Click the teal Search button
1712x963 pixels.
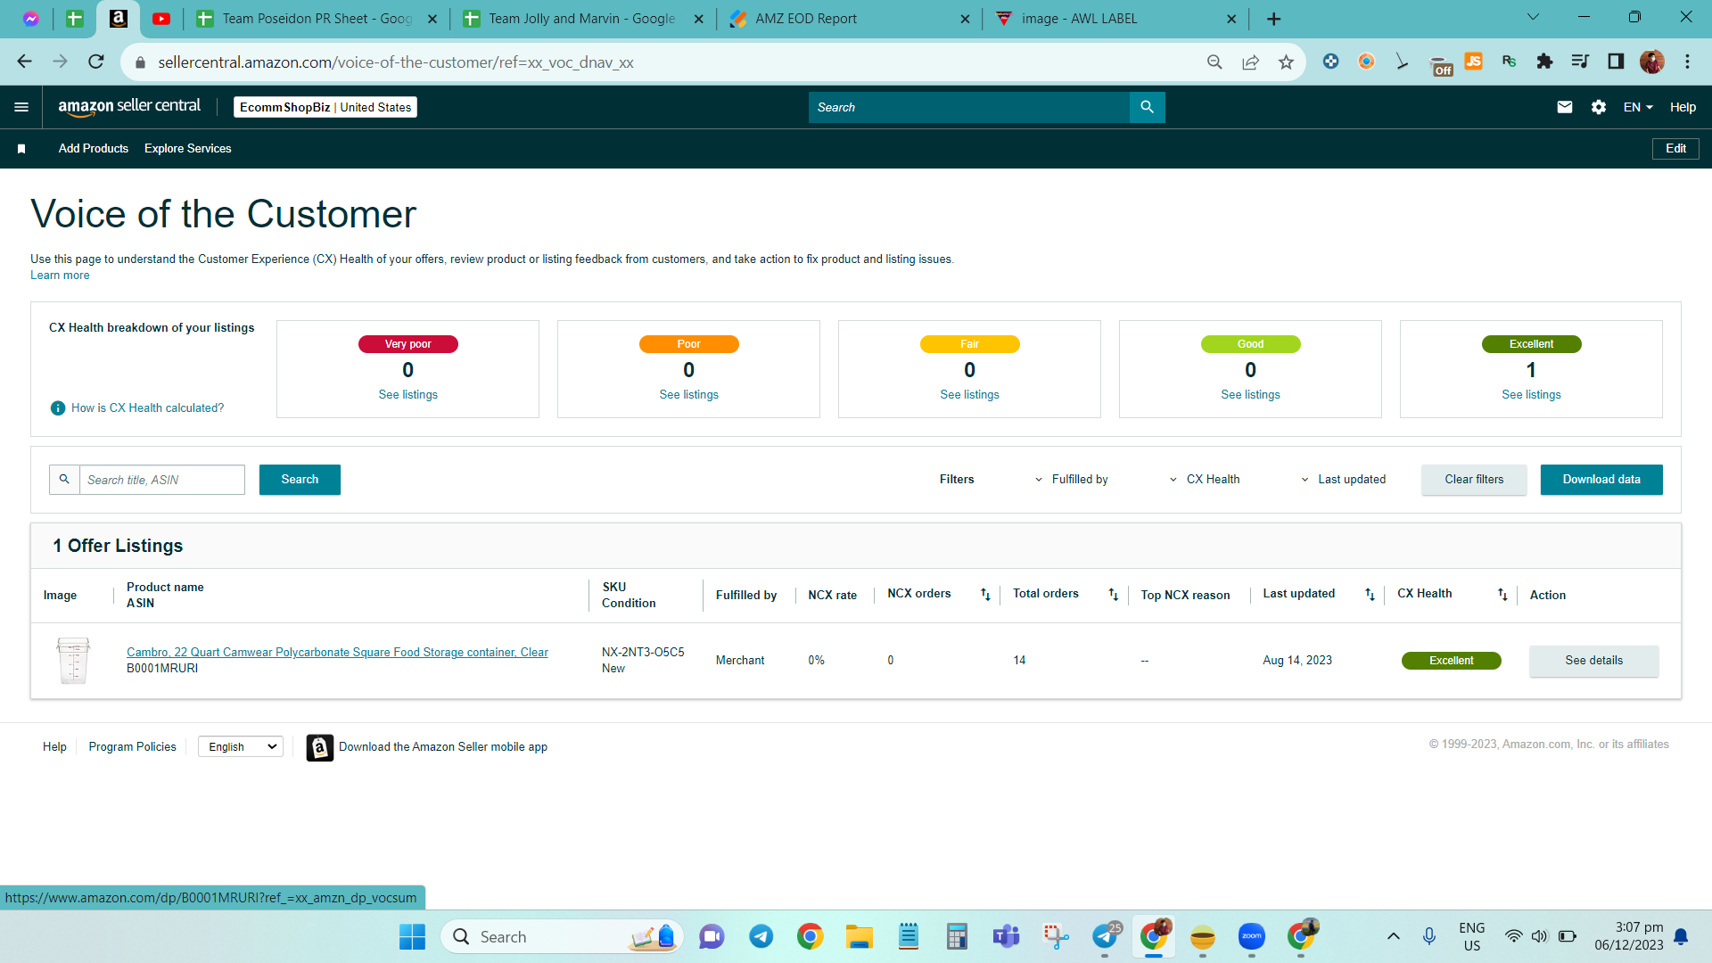[300, 480]
